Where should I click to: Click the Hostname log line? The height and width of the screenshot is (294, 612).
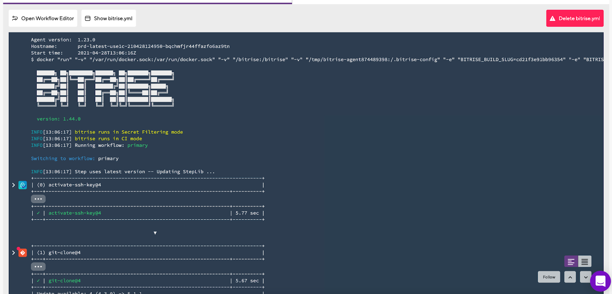click(x=130, y=46)
